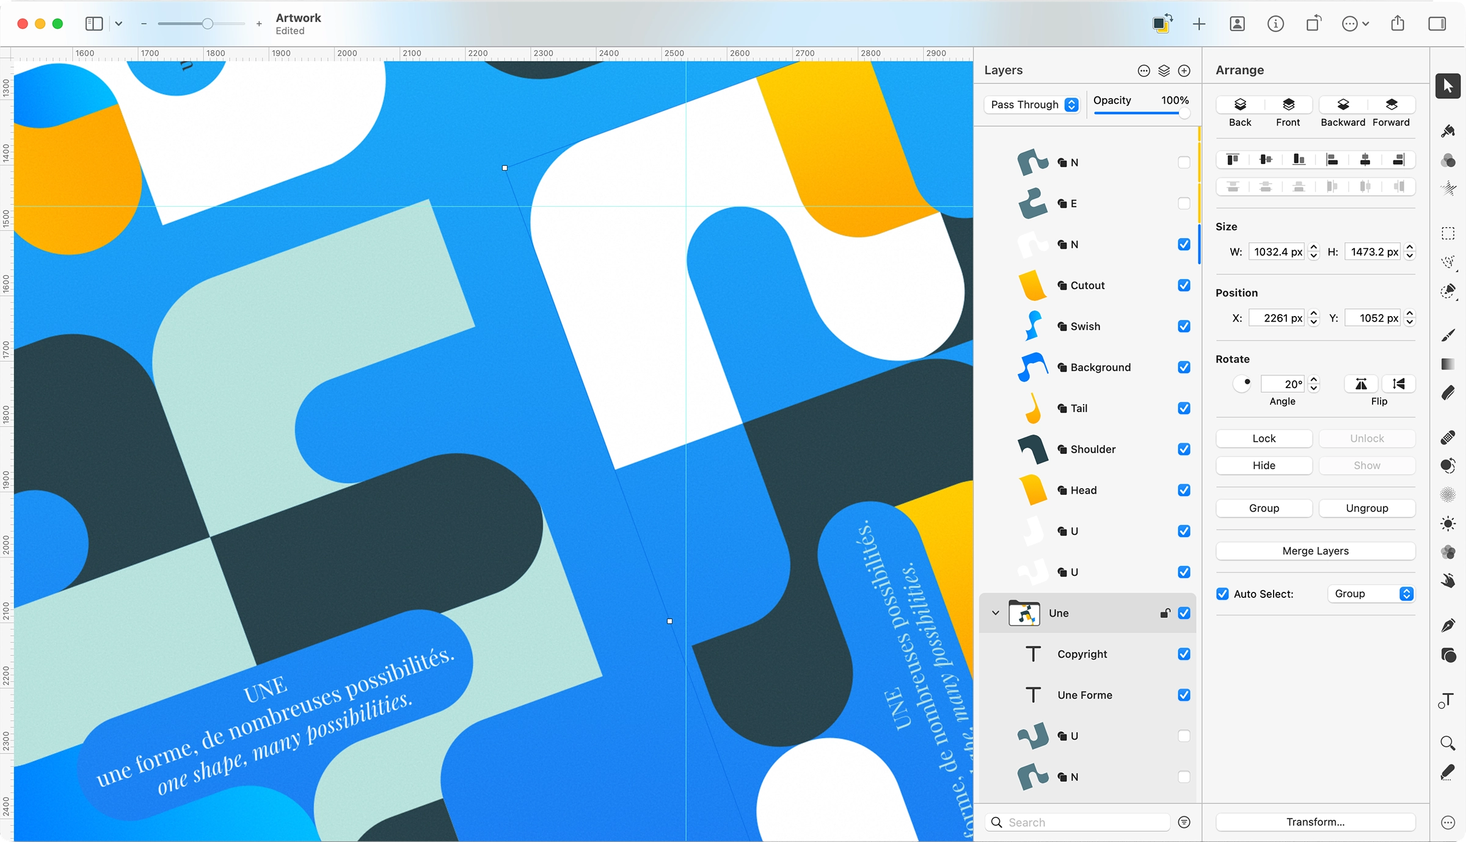1466x842 pixels.
Task: Click the Bring to Front arrange icon
Action: tap(1288, 105)
